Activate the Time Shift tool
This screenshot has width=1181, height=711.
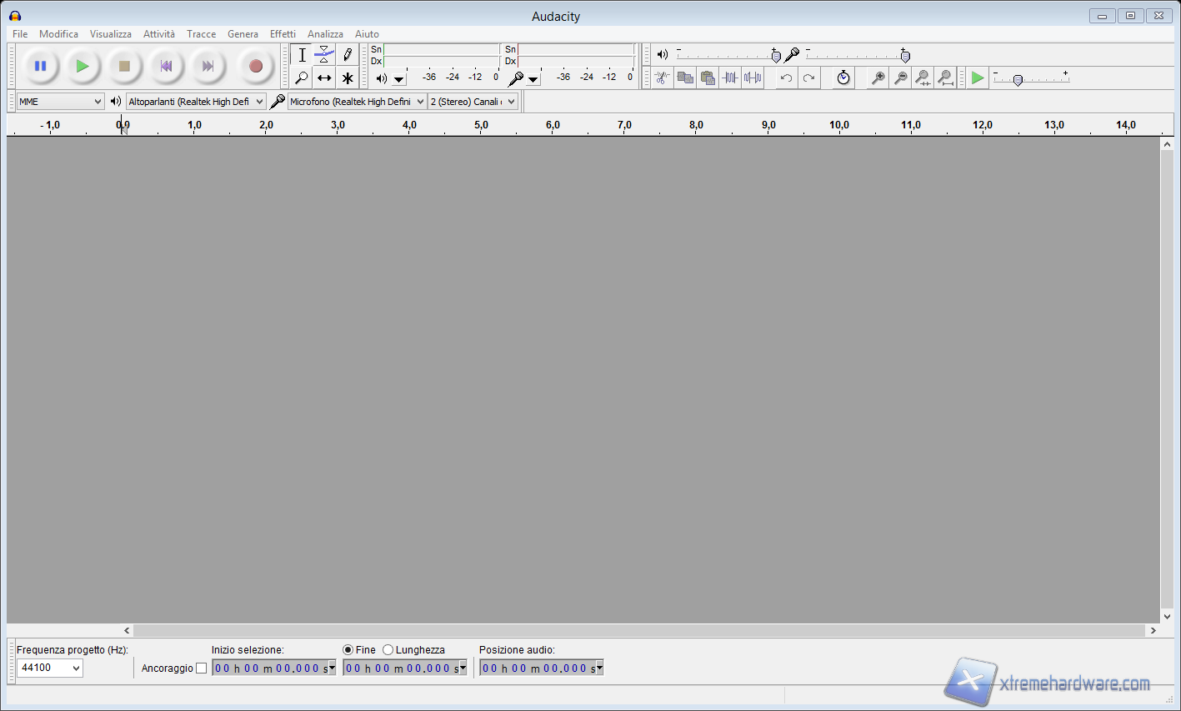pos(324,78)
